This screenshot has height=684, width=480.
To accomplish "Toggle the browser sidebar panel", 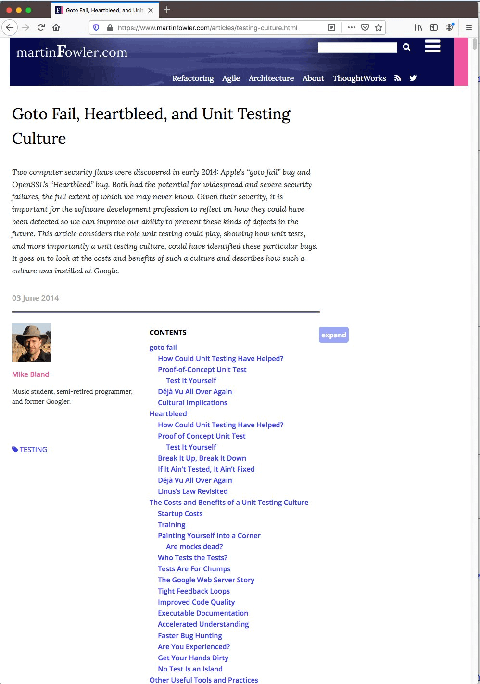I will click(x=433, y=27).
